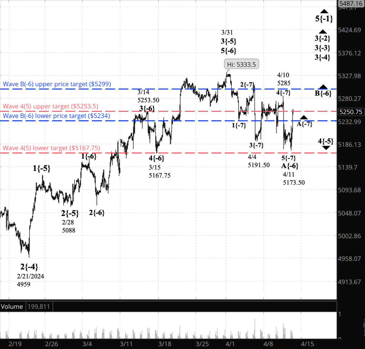Click the 4{-6} wave label above 3/15
Viewport: 365px width, 349px height.
click(157, 158)
